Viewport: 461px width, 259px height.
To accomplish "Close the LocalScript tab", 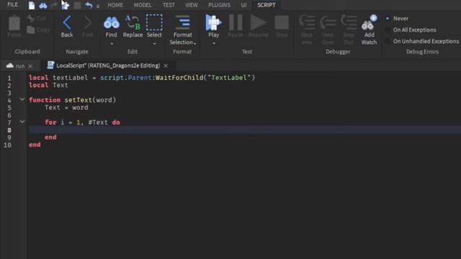I will (166, 65).
